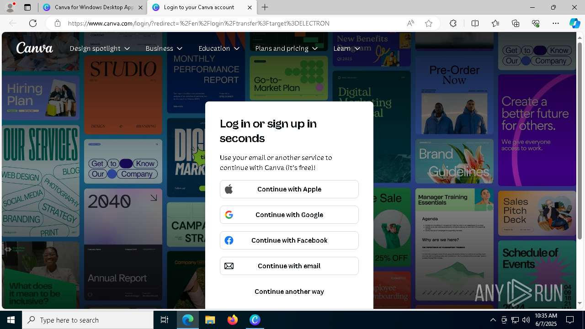Continue with Google sign-in
This screenshot has height=329, width=585.
point(289,215)
